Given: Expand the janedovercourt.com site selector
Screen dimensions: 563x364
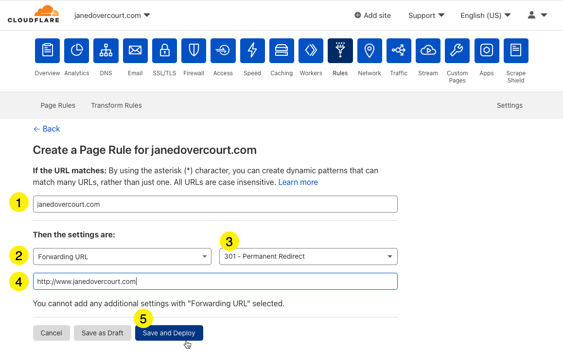Looking at the screenshot, I should [112, 16].
